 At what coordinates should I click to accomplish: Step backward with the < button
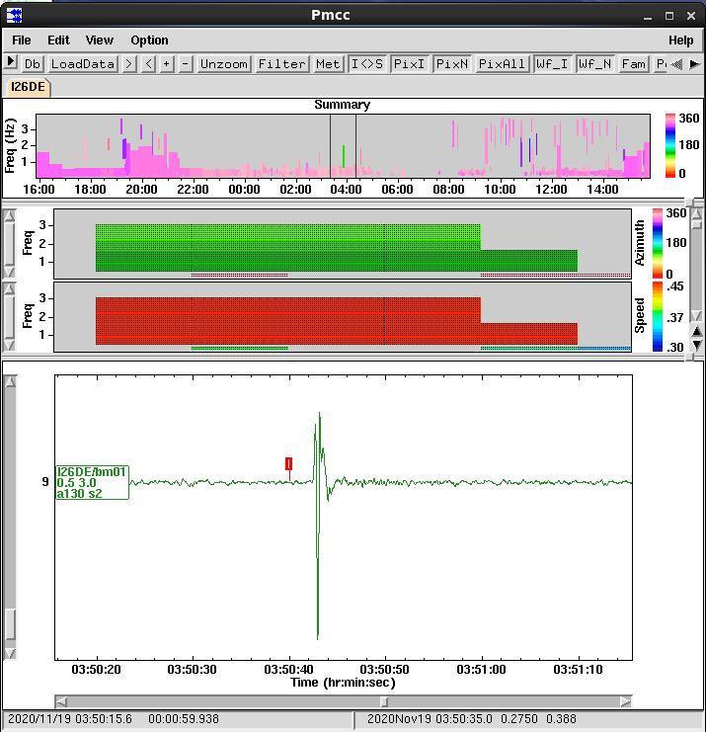(148, 64)
